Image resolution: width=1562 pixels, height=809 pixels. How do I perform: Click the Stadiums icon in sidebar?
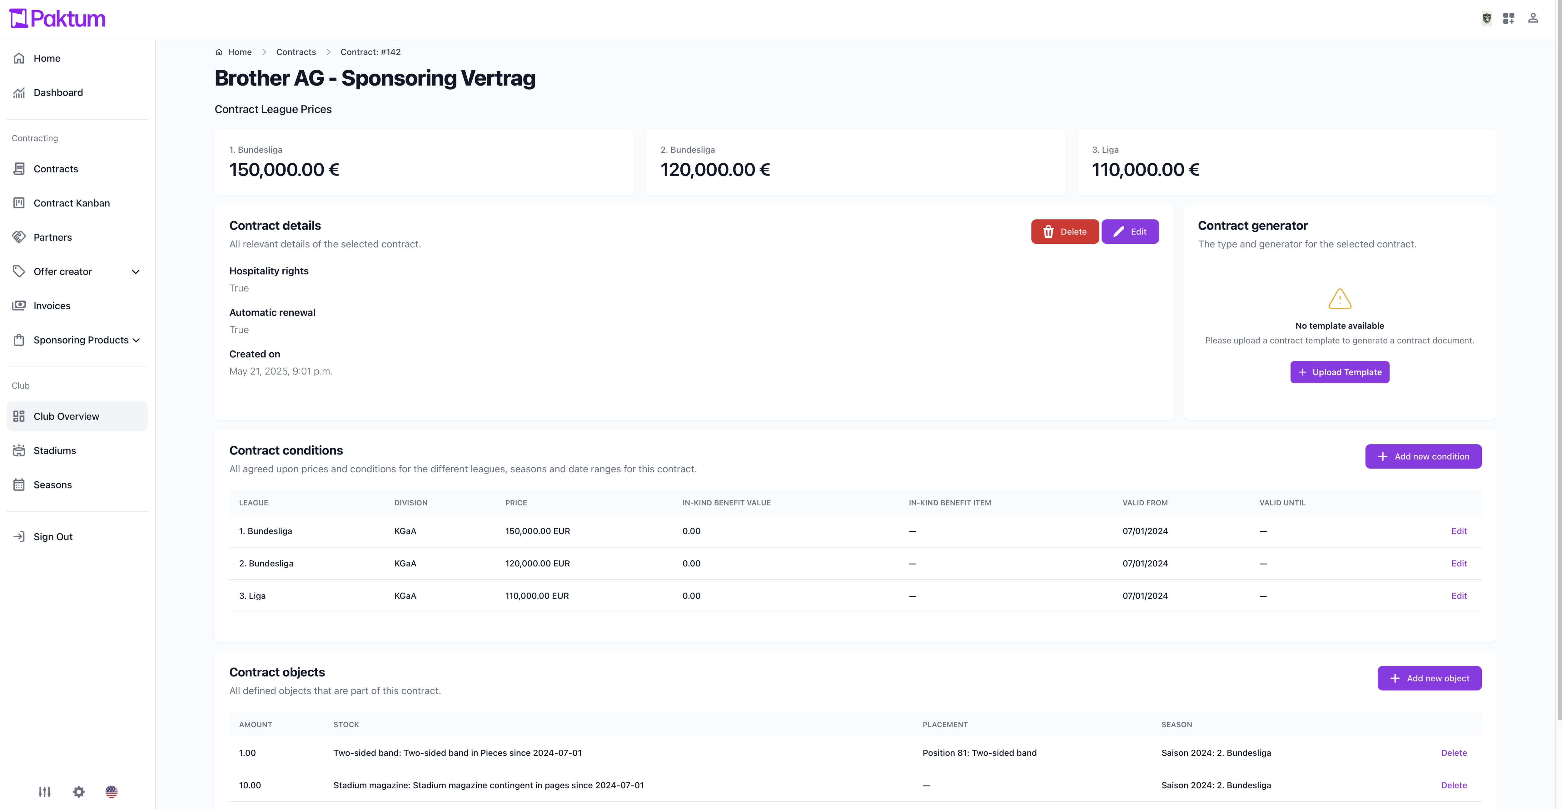(19, 451)
